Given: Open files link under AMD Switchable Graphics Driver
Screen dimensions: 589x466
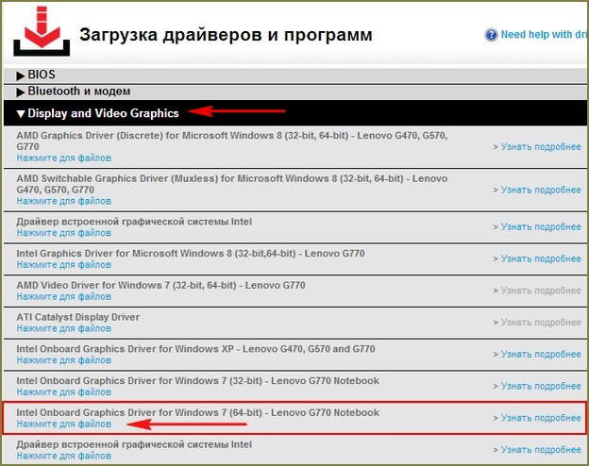Looking at the screenshot, I should click(63, 201).
